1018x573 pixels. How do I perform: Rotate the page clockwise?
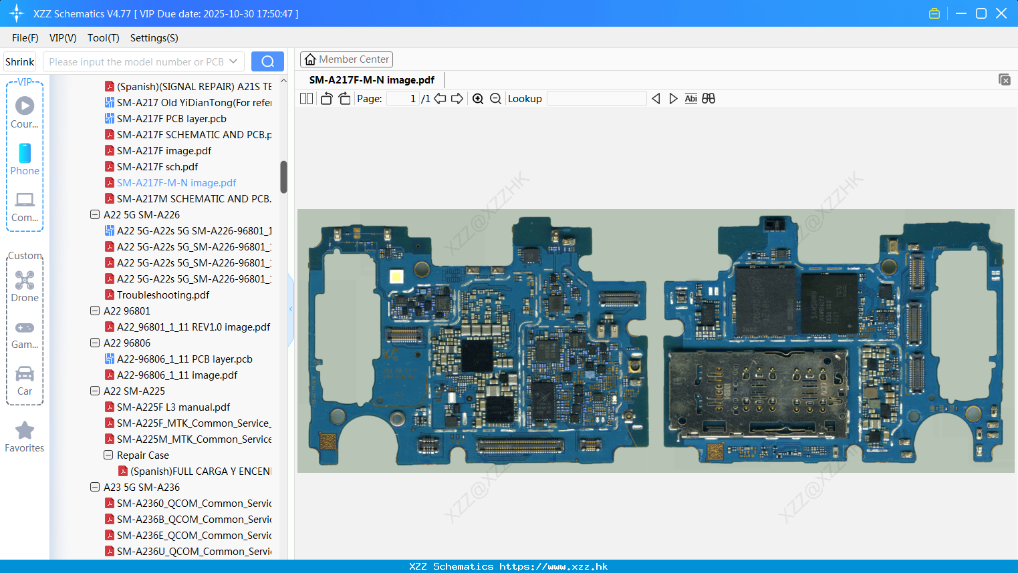point(344,98)
